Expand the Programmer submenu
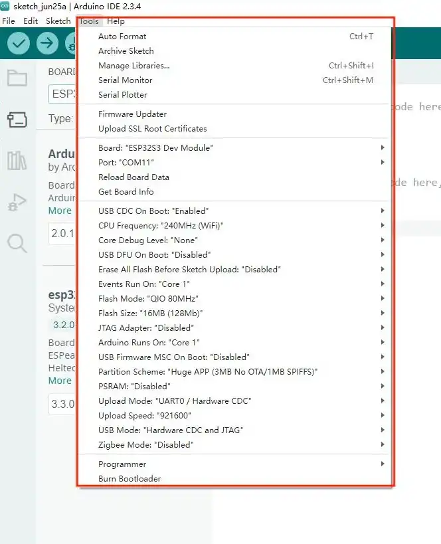The width and height of the screenshot is (441, 544). (234, 464)
